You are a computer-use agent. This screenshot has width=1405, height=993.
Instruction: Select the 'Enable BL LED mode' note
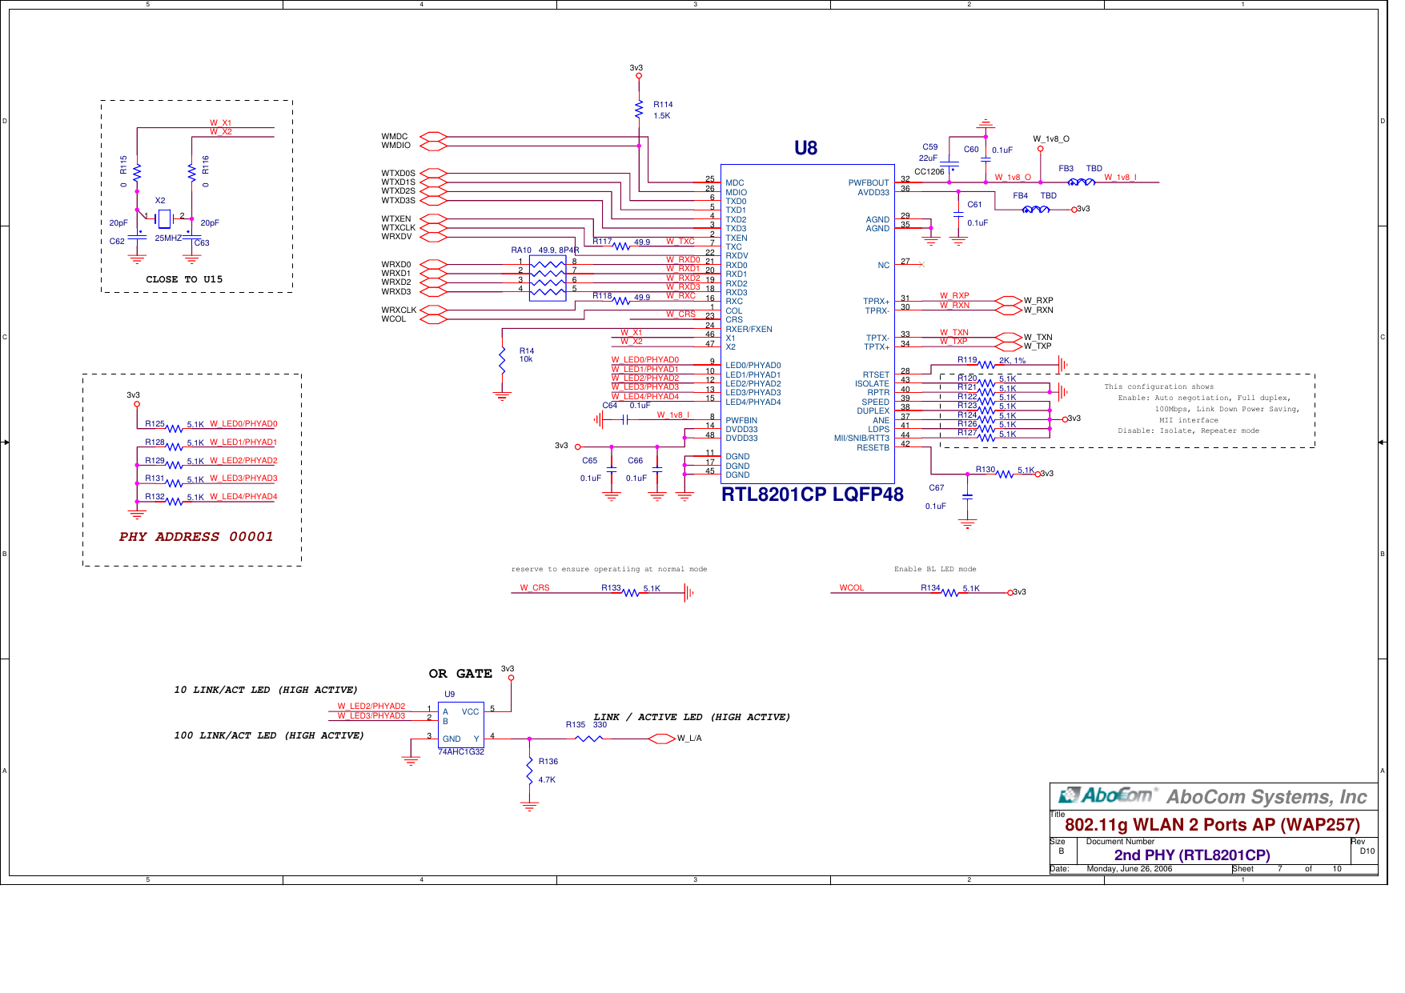[935, 570]
